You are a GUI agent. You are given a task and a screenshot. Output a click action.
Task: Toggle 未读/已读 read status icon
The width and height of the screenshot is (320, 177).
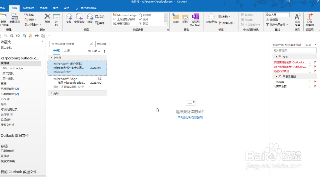(x=211, y=18)
